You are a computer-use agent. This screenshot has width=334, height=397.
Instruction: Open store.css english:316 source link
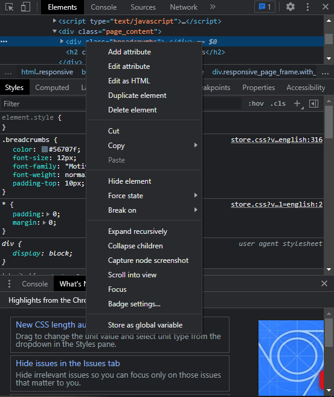277,140
